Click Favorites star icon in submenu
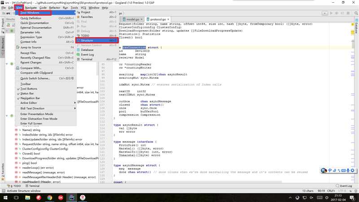 [78, 17]
